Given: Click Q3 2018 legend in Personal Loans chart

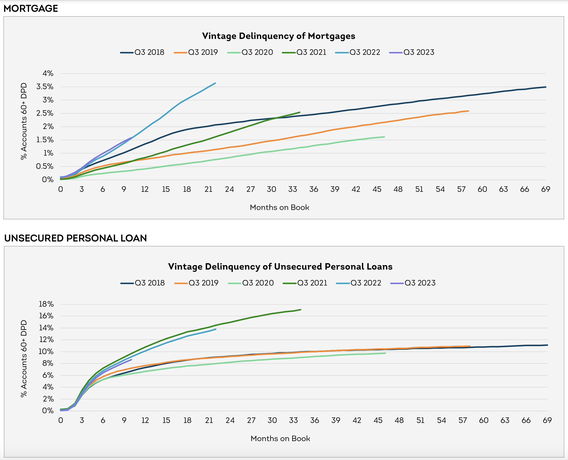Looking at the screenshot, I should tap(150, 283).
